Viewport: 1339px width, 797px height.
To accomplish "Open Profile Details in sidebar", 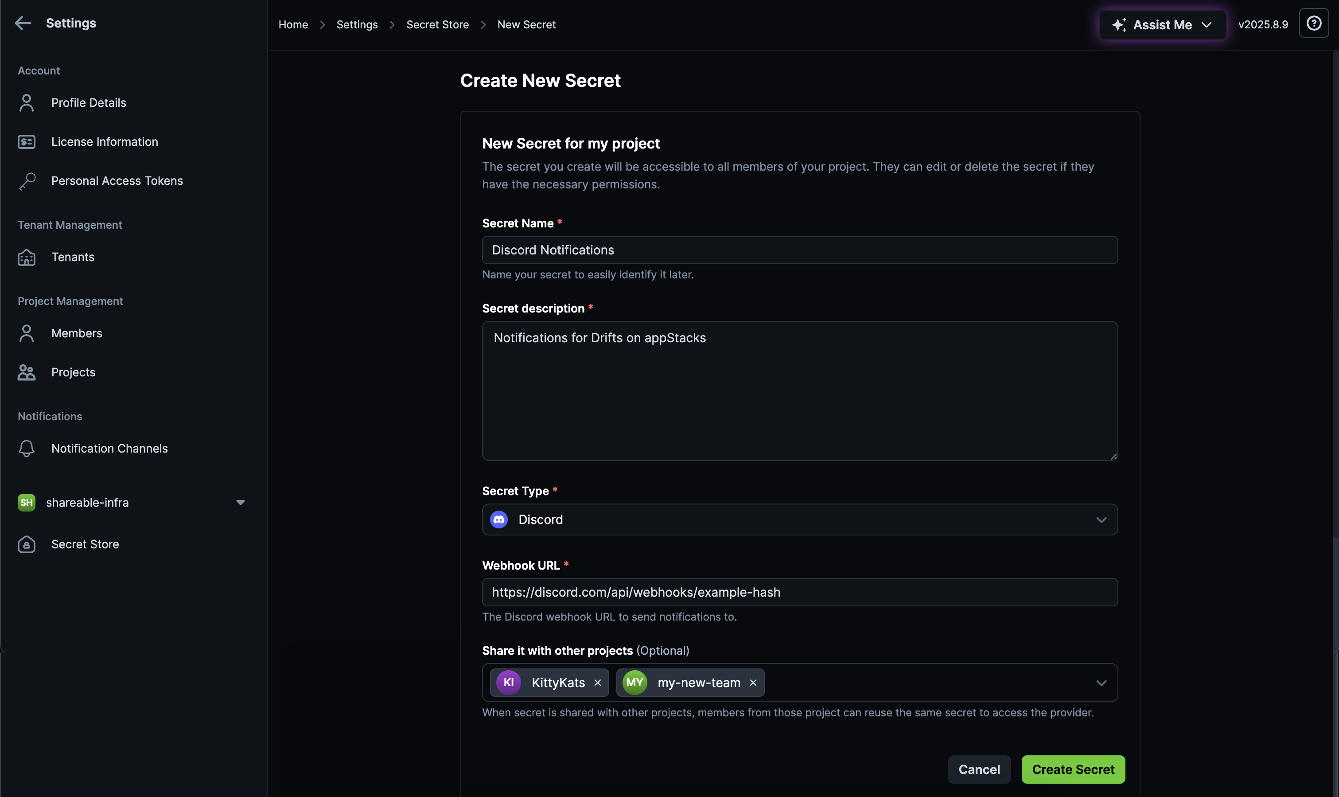I will (x=89, y=102).
